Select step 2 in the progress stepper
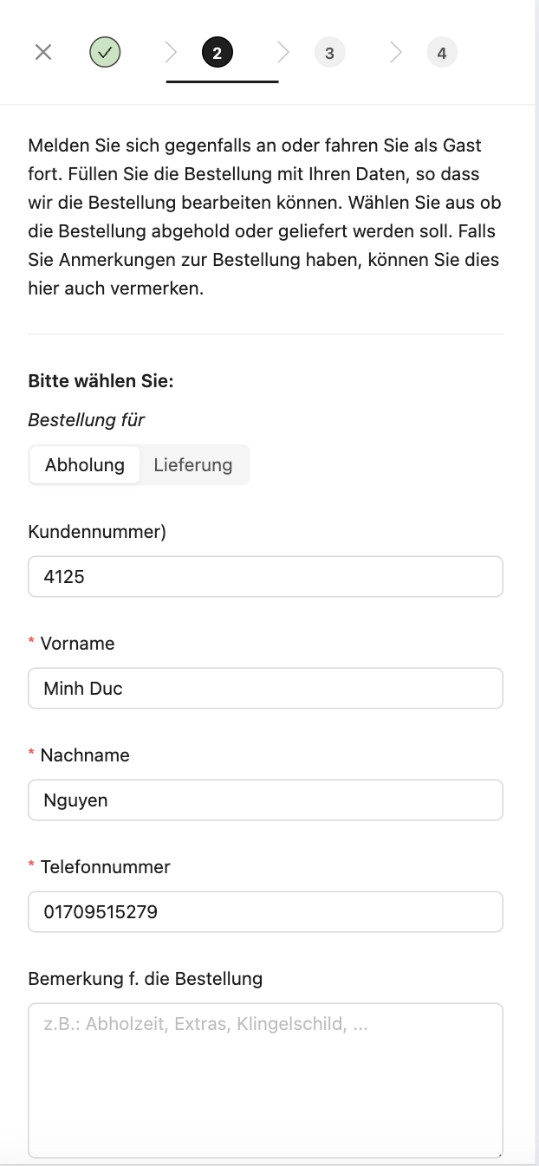Image resolution: width=539 pixels, height=1166 pixels. (217, 53)
